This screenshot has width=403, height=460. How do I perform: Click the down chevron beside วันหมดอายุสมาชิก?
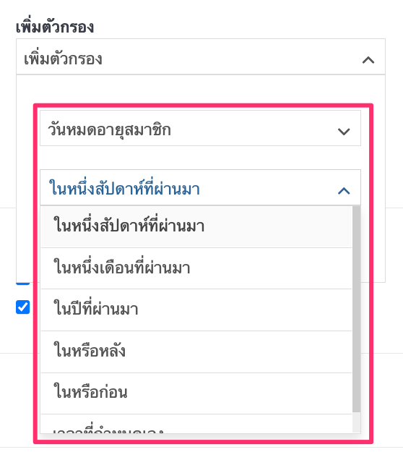pos(344,132)
